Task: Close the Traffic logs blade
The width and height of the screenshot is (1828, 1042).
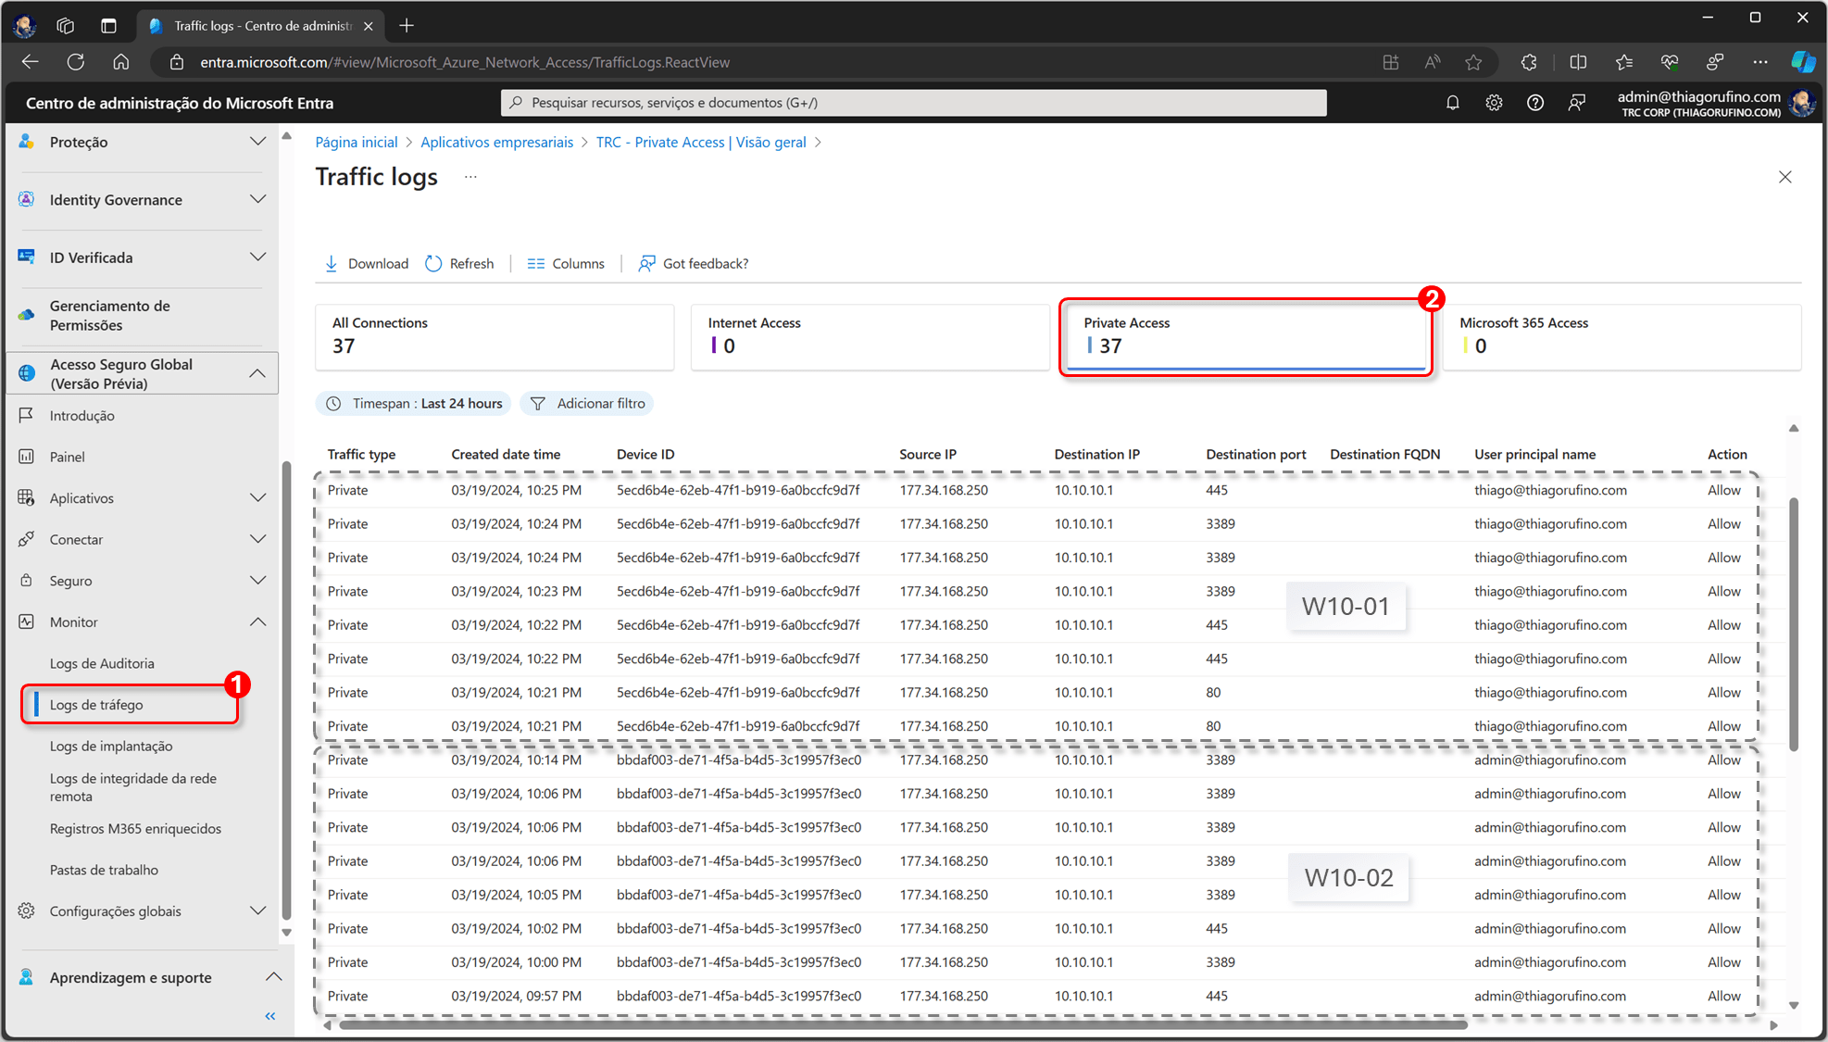Action: coord(1785,177)
